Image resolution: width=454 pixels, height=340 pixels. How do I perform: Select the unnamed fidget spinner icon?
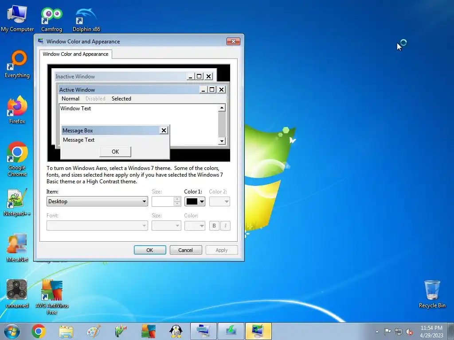(x=17, y=294)
